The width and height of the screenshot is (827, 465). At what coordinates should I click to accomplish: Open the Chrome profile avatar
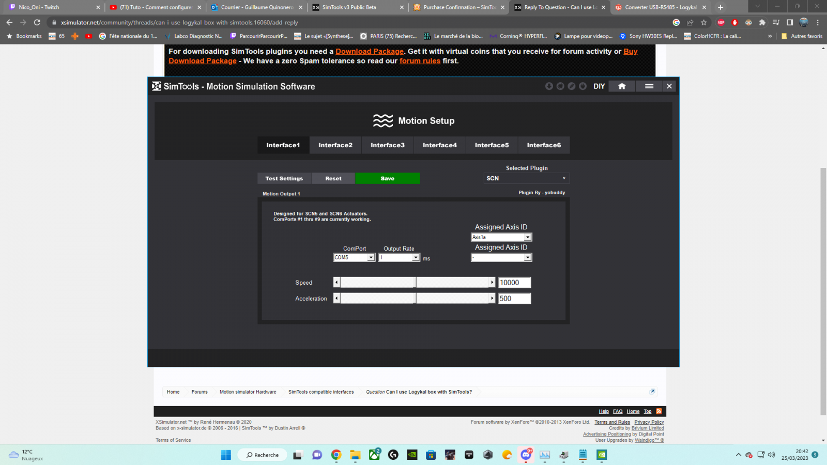click(x=804, y=22)
